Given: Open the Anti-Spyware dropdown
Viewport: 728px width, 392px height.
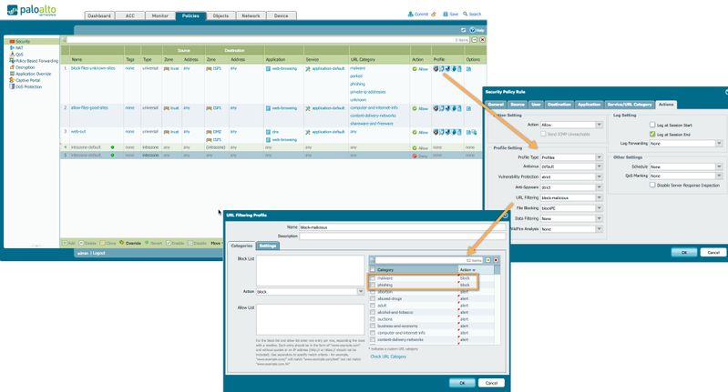Looking at the screenshot, I should 600,187.
